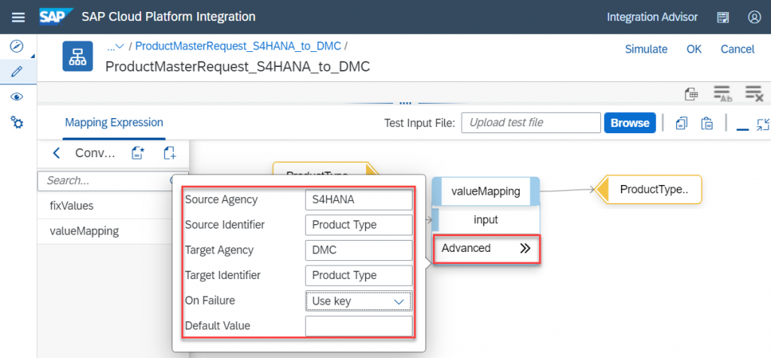Screen dimensions: 771x358
Task: Click Browse for test input file
Action: [630, 123]
